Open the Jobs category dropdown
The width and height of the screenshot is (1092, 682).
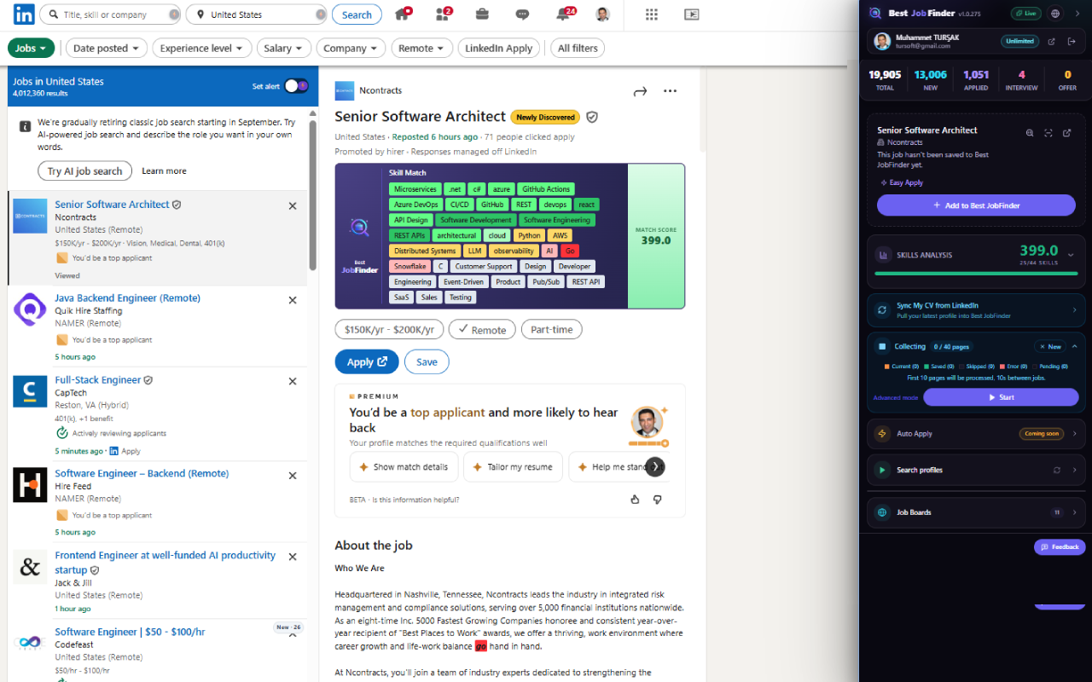pos(32,49)
